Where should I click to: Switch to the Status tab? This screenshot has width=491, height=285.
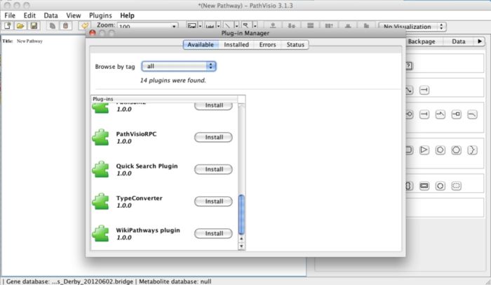pyautogui.click(x=295, y=44)
